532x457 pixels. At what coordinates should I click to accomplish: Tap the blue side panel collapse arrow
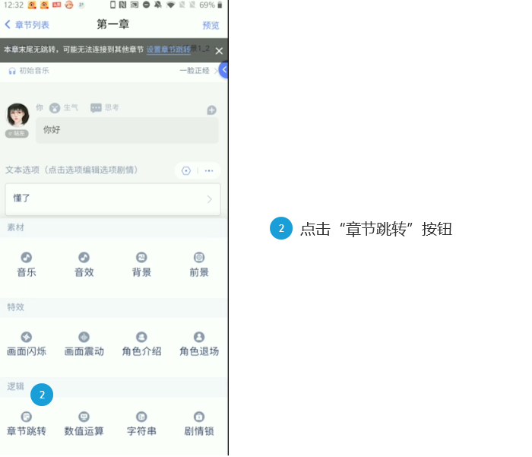coord(223,70)
